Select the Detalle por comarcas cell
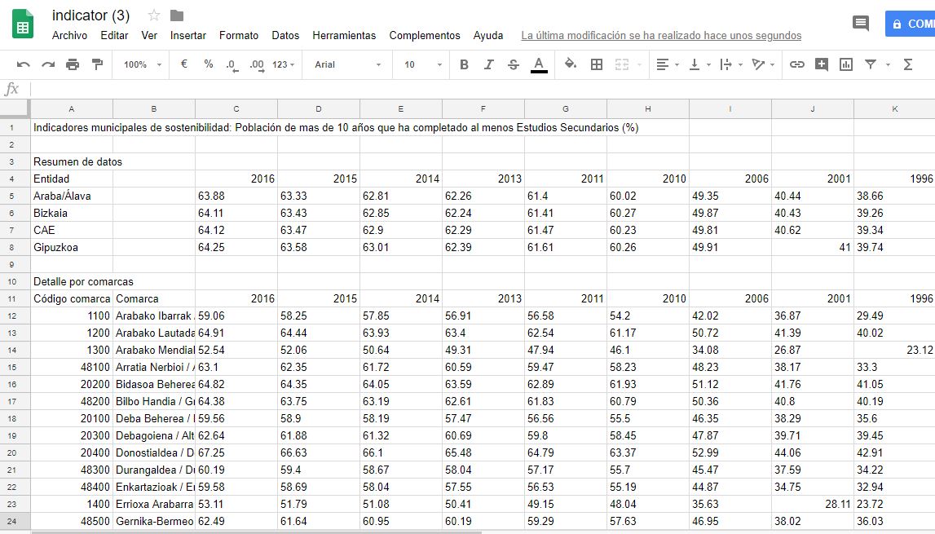The width and height of the screenshot is (935, 534). click(x=72, y=281)
